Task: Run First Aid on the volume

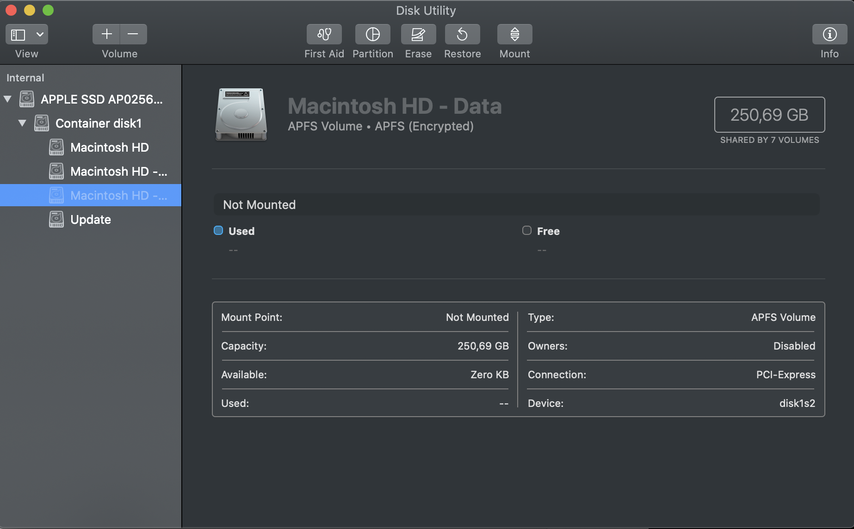Action: coord(324,35)
